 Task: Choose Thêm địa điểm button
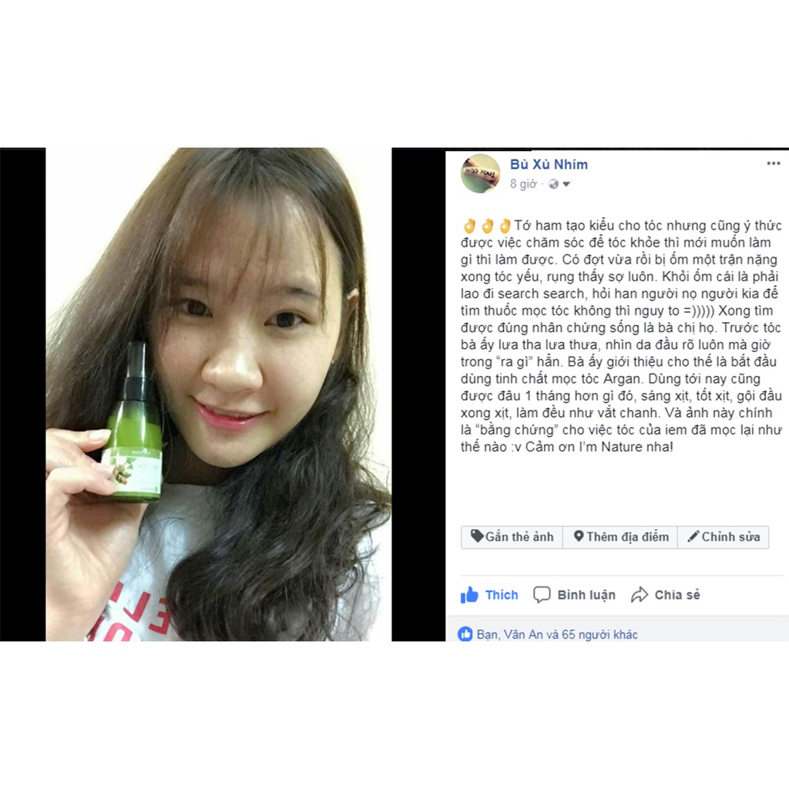click(x=620, y=537)
